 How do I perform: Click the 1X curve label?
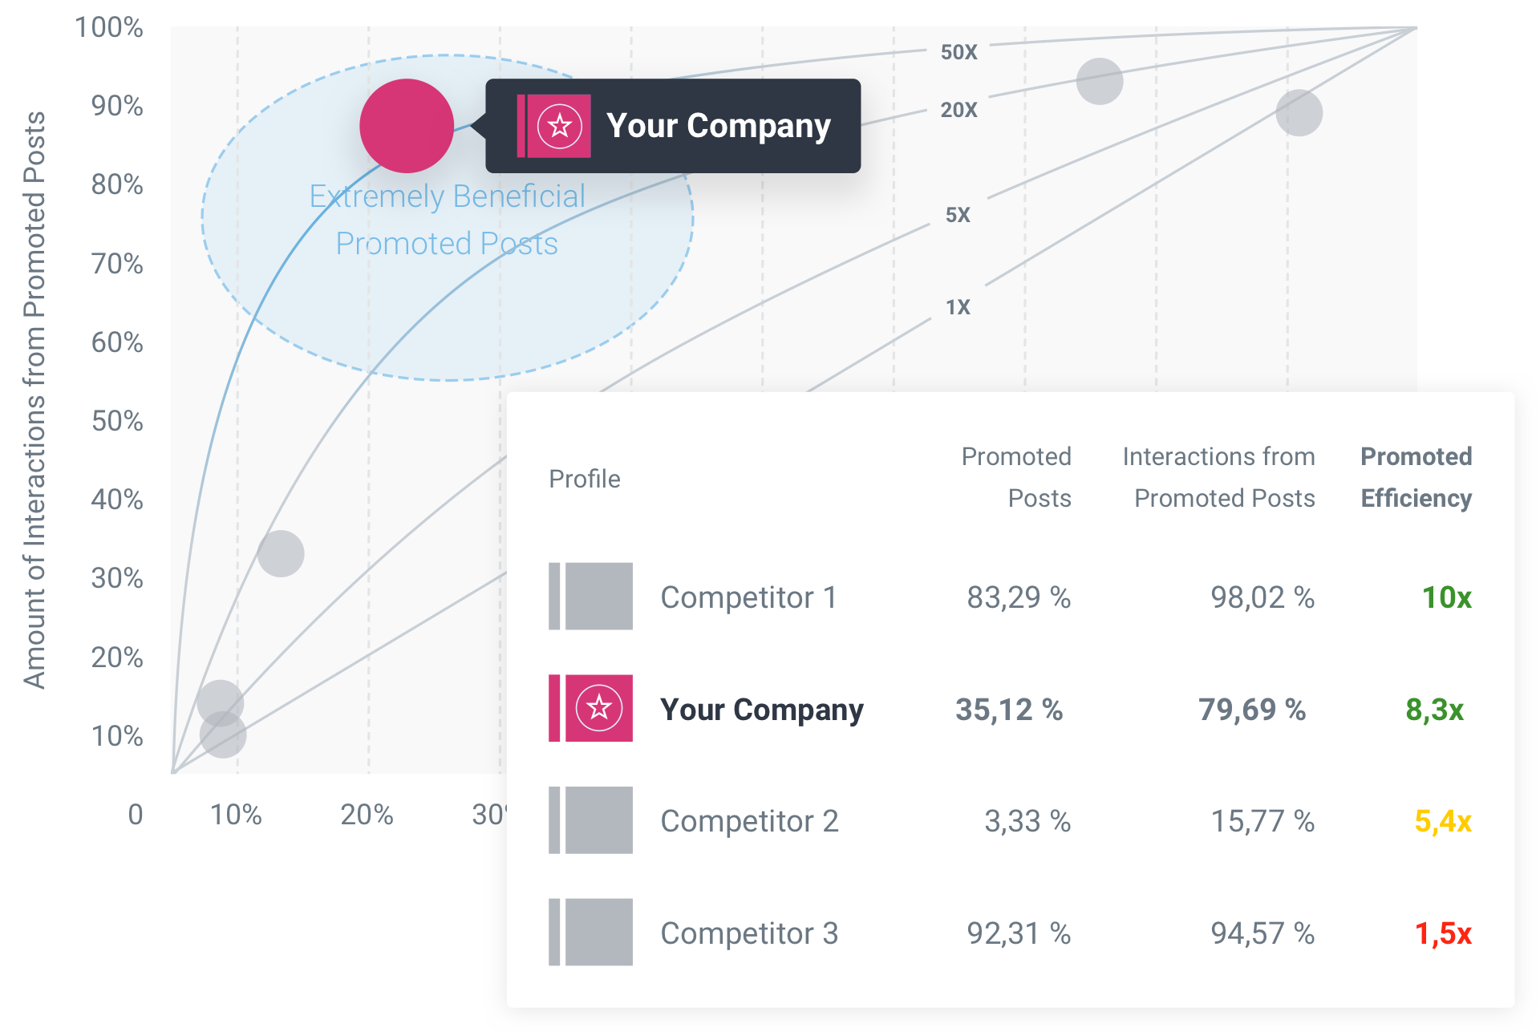[958, 307]
